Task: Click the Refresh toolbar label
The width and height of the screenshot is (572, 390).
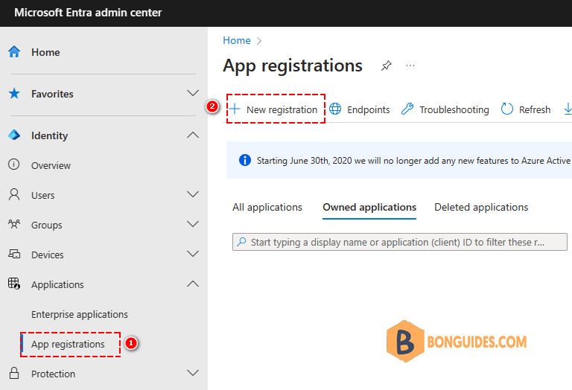Action: pyautogui.click(x=535, y=109)
